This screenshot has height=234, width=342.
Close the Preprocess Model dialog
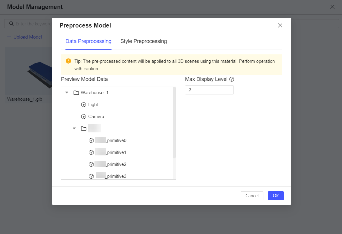[280, 25]
